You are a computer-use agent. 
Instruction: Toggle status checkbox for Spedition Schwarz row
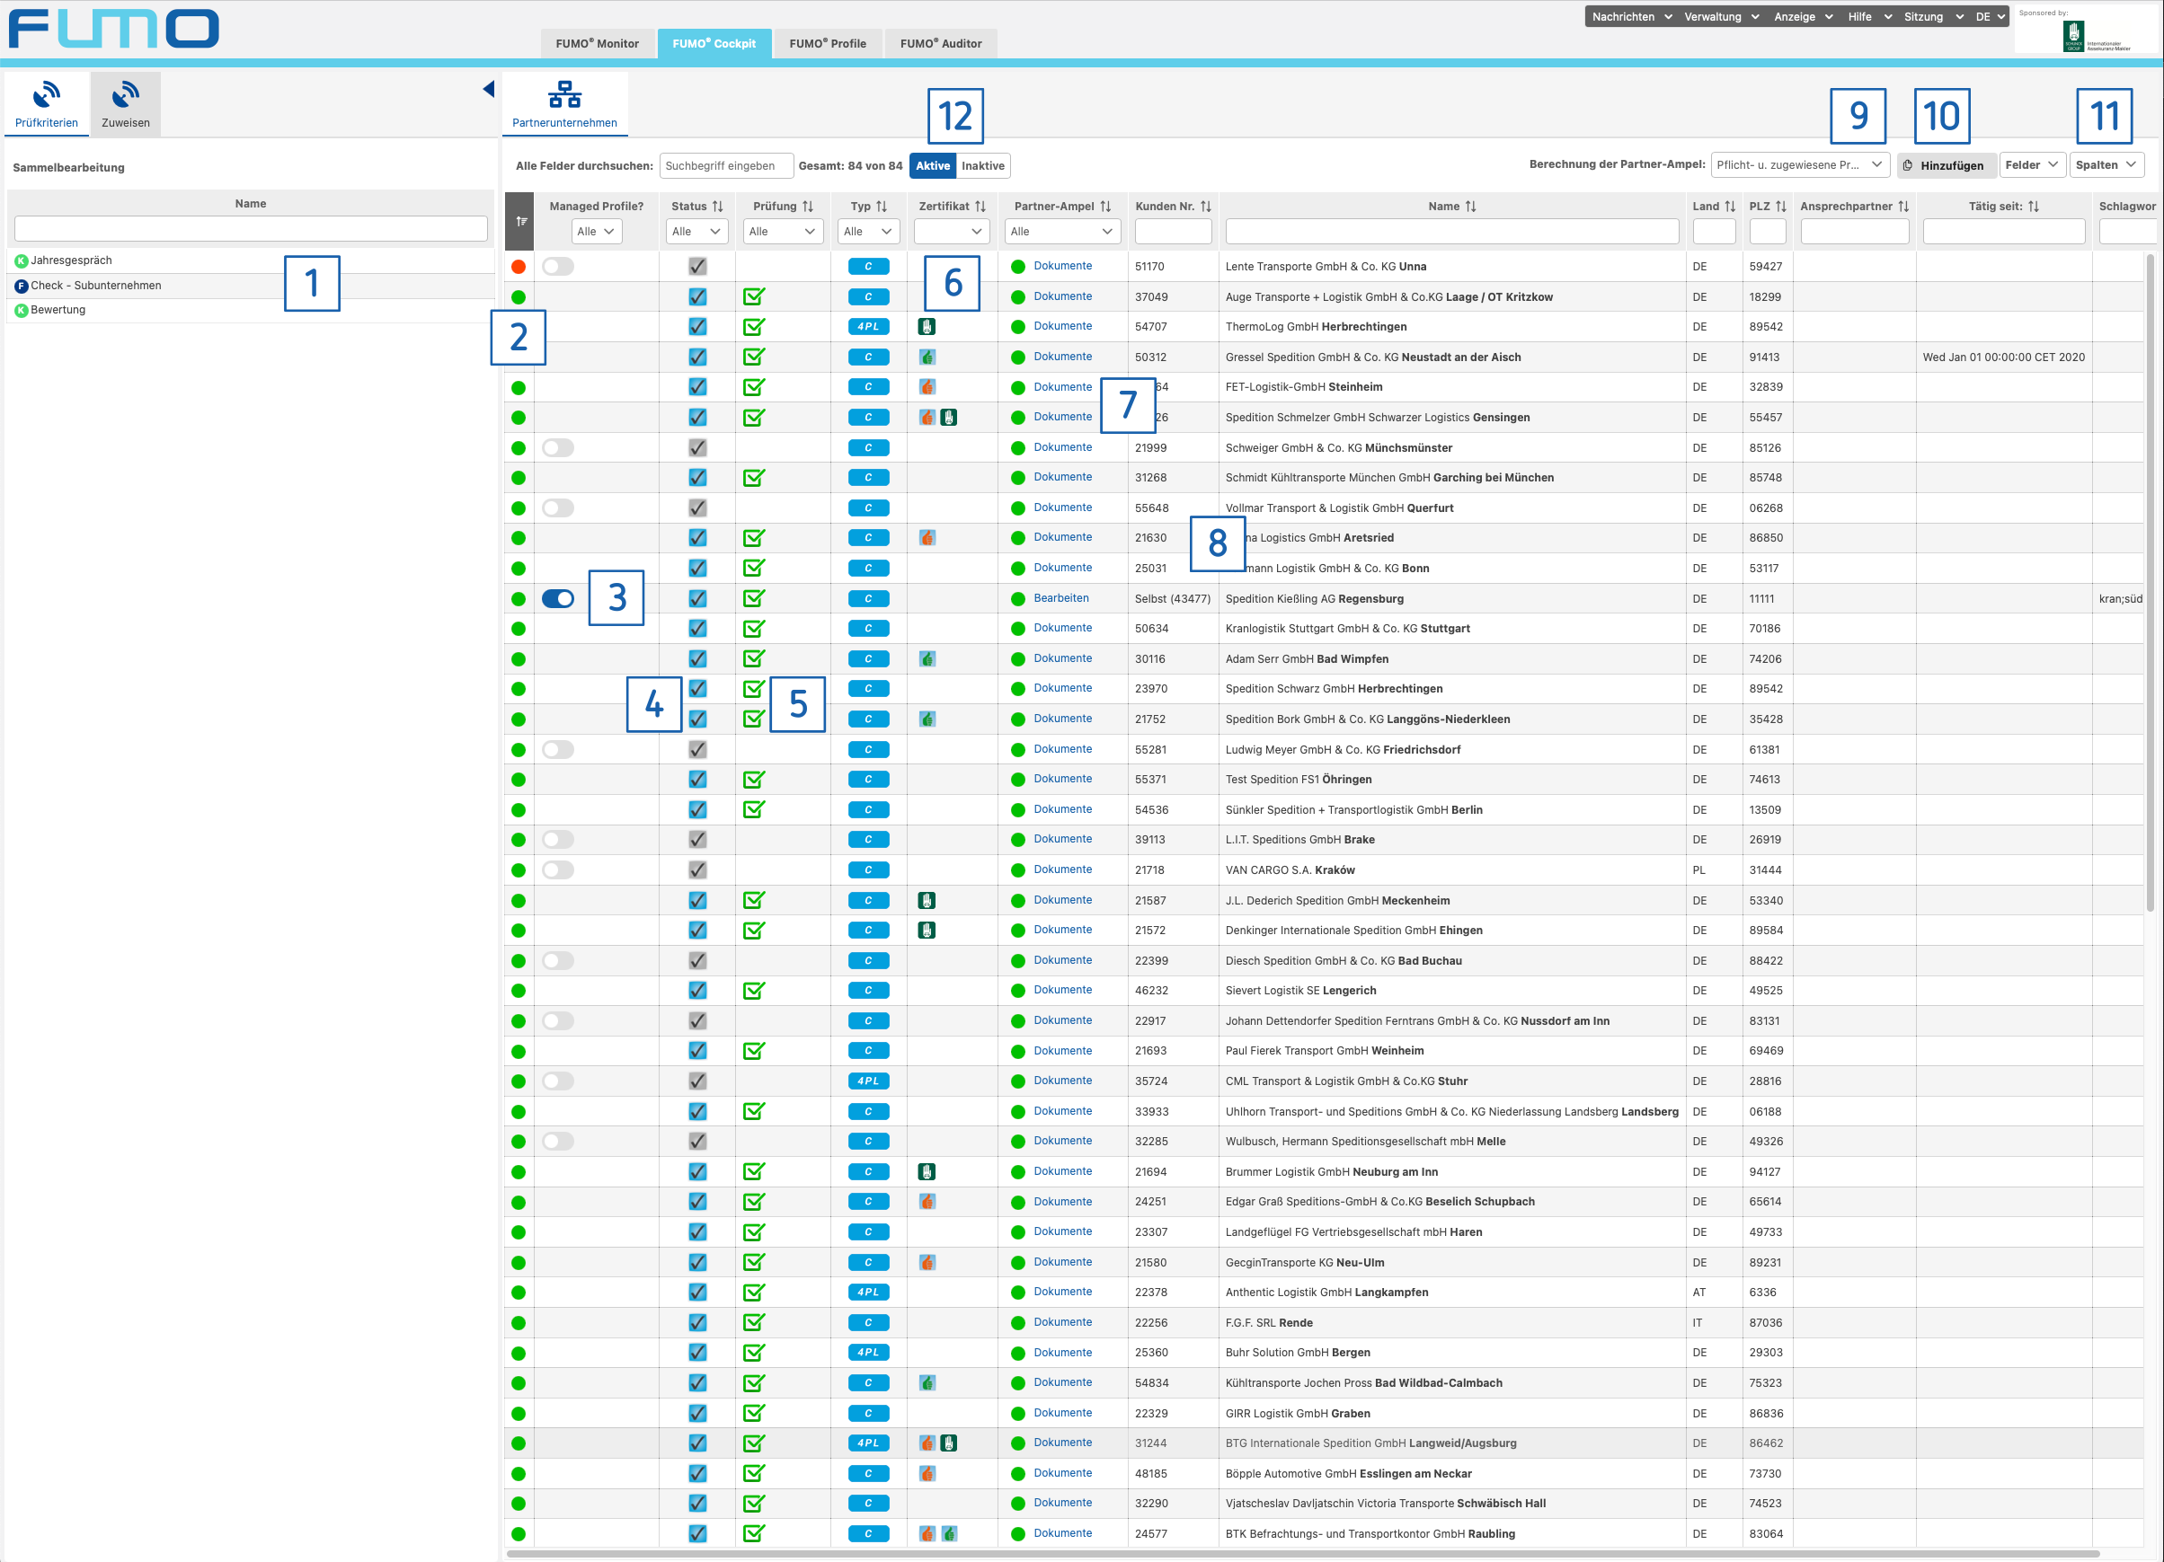697,689
